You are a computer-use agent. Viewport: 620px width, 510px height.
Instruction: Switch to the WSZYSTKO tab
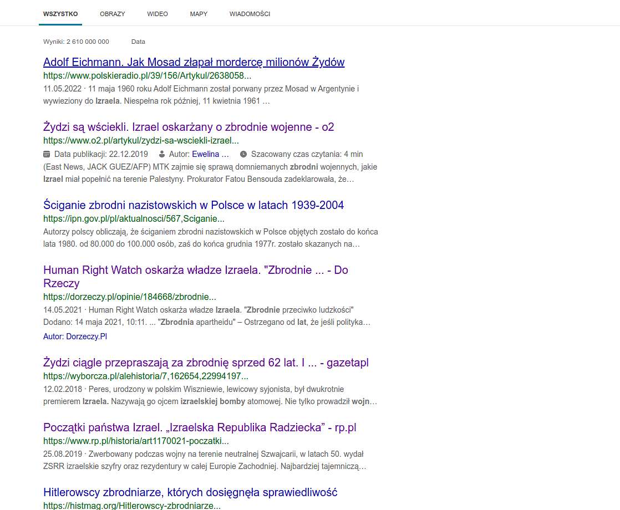point(60,14)
